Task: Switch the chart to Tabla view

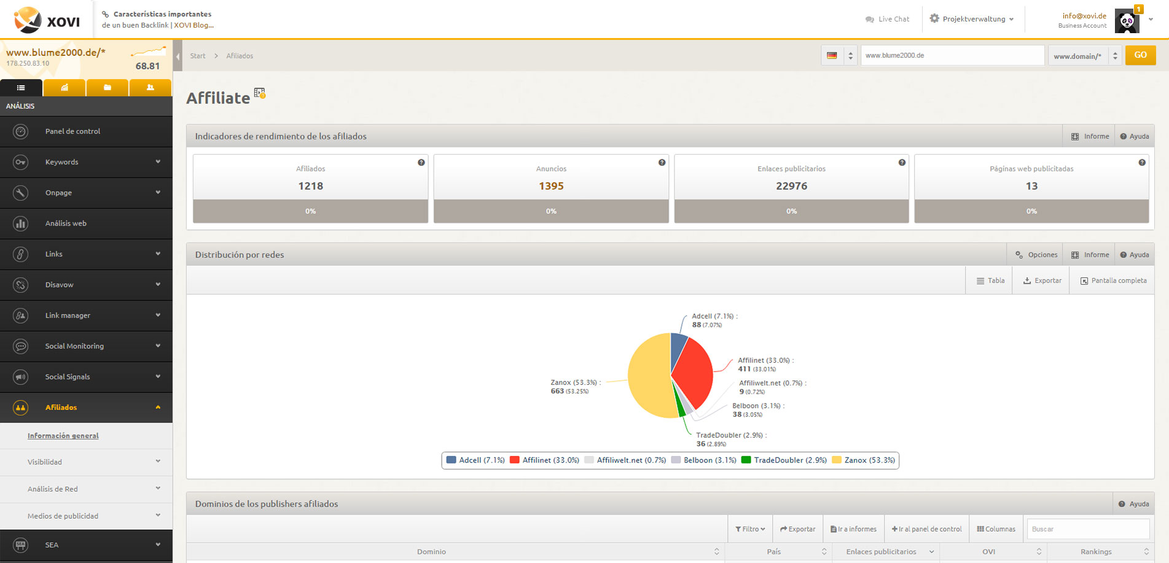Action: (x=990, y=281)
